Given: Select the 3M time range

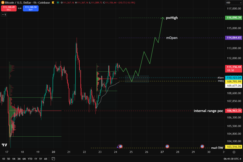Looking at the screenshot, I should [x=19, y=159].
